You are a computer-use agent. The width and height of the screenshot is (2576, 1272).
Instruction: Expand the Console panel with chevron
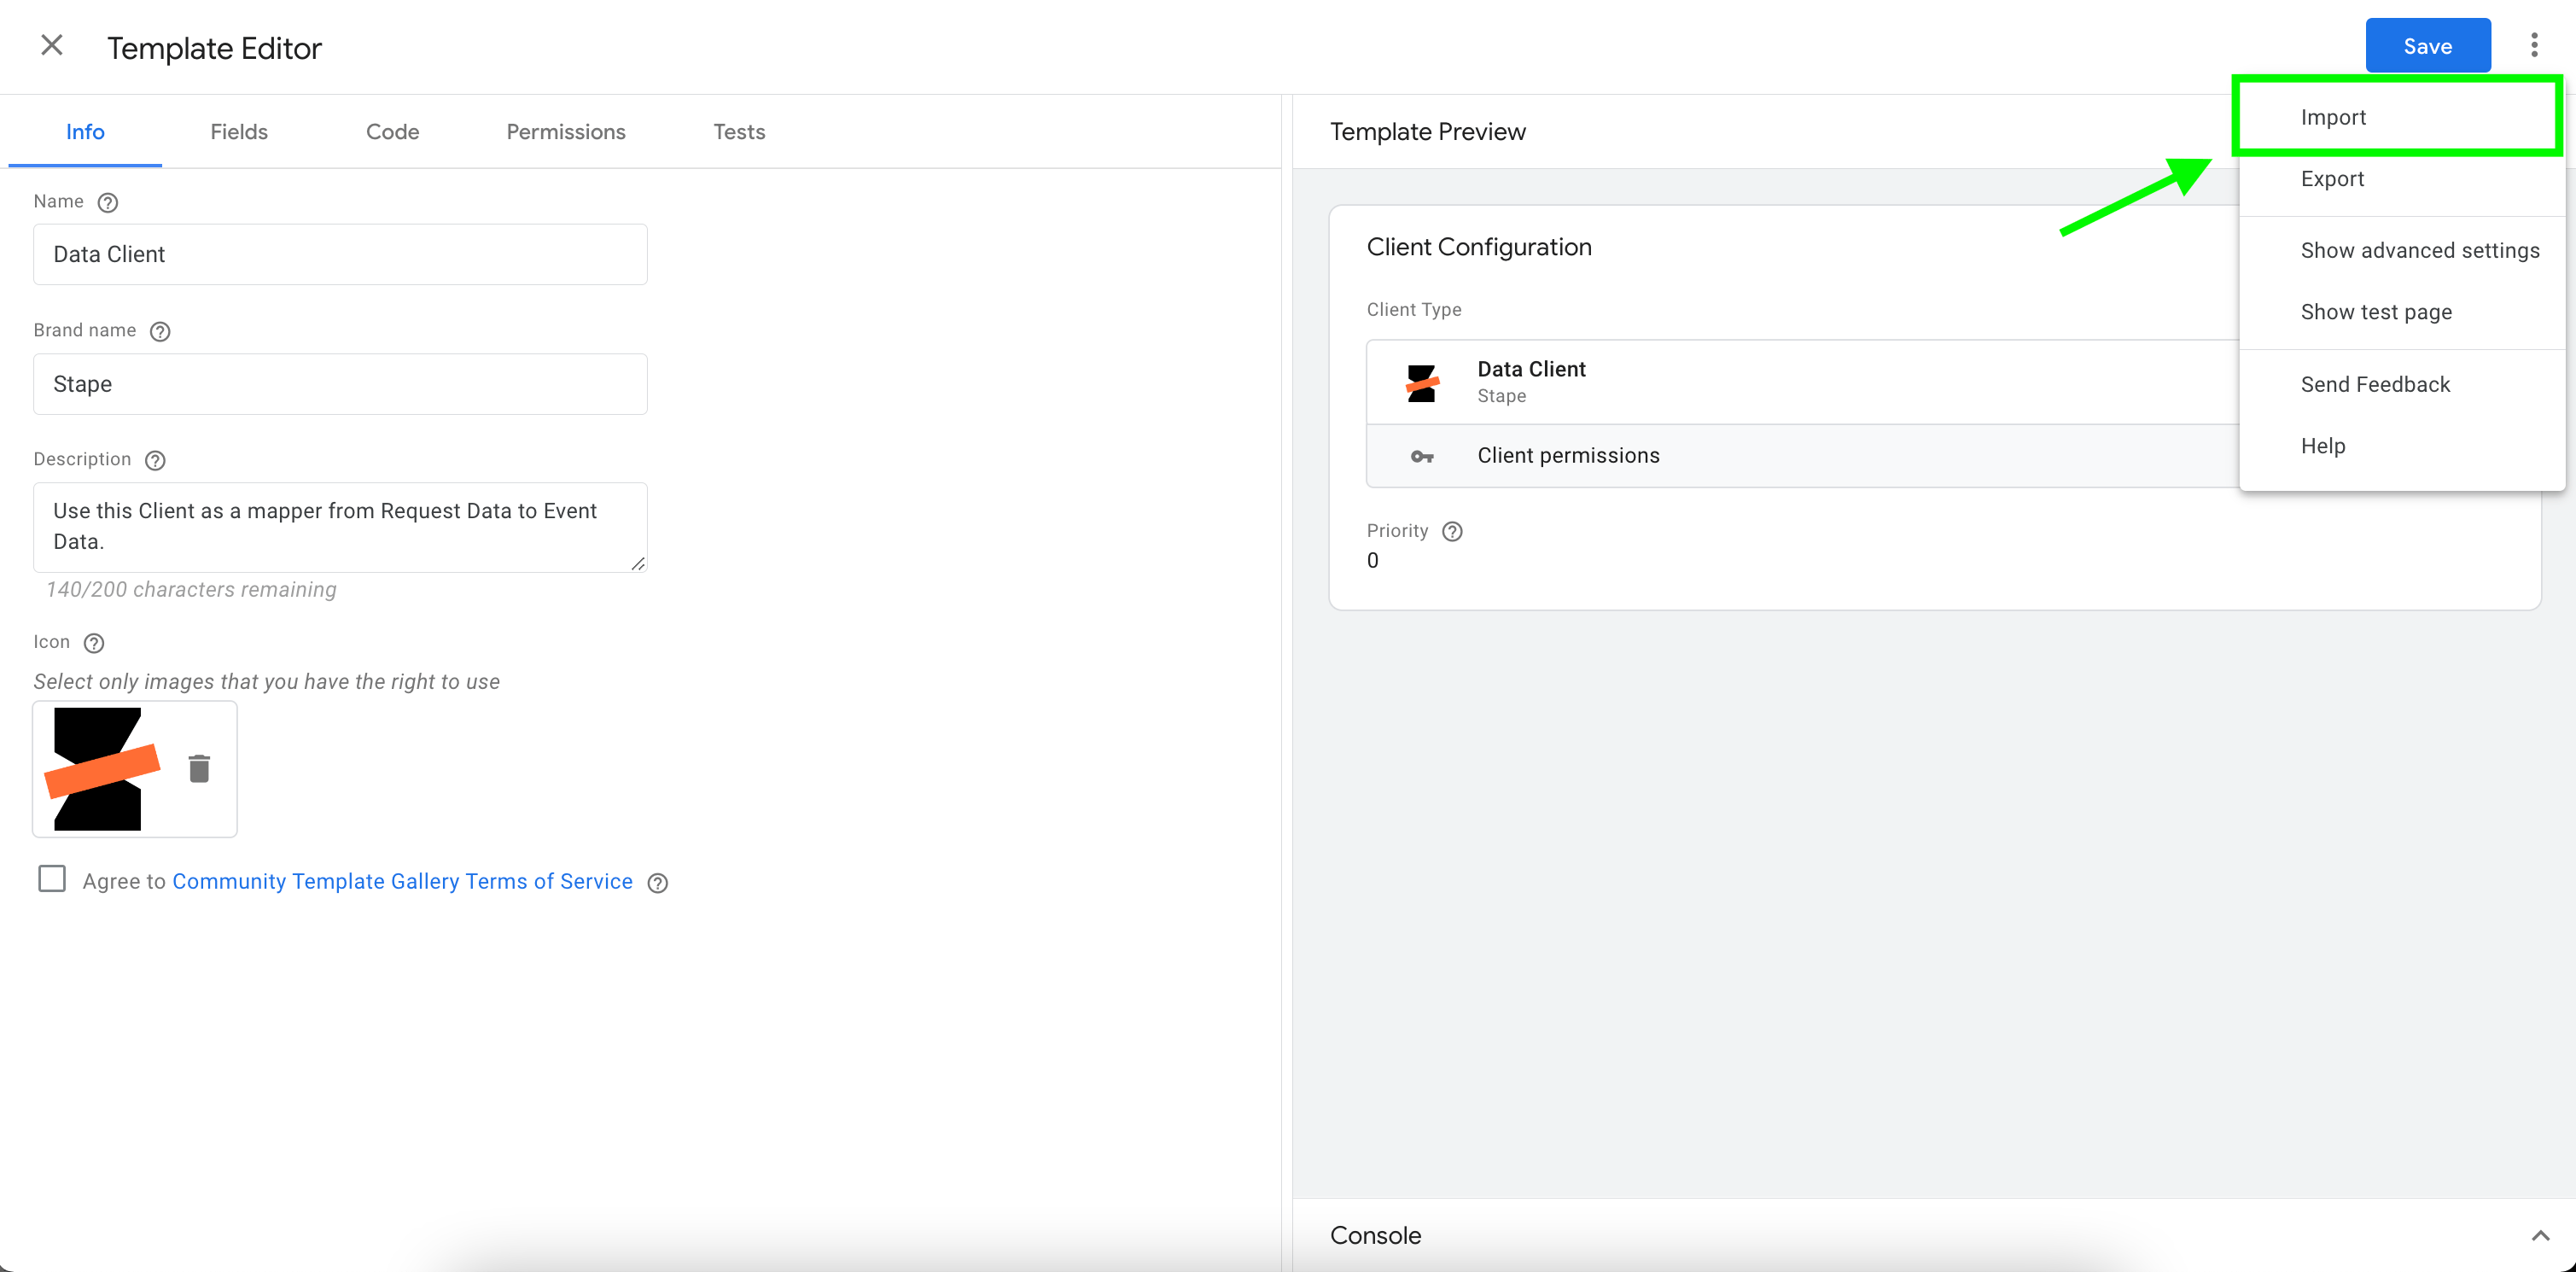tap(2540, 1236)
